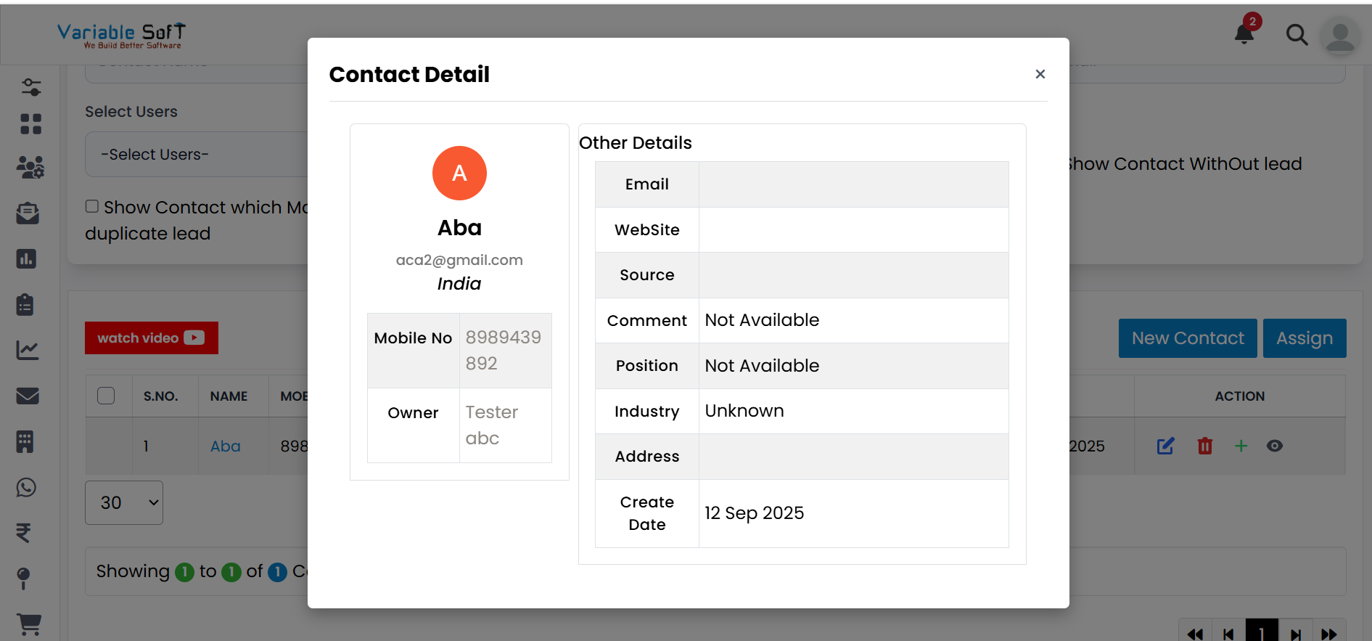The width and height of the screenshot is (1372, 641).
Task: Open the filter sliders sidebar icon
Action: (x=30, y=87)
